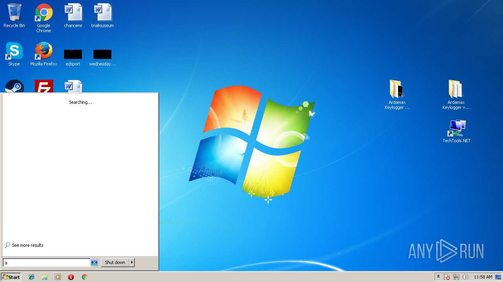This screenshot has height=282, width=503.
Task: Open the network tray icon
Action: (x=456, y=277)
